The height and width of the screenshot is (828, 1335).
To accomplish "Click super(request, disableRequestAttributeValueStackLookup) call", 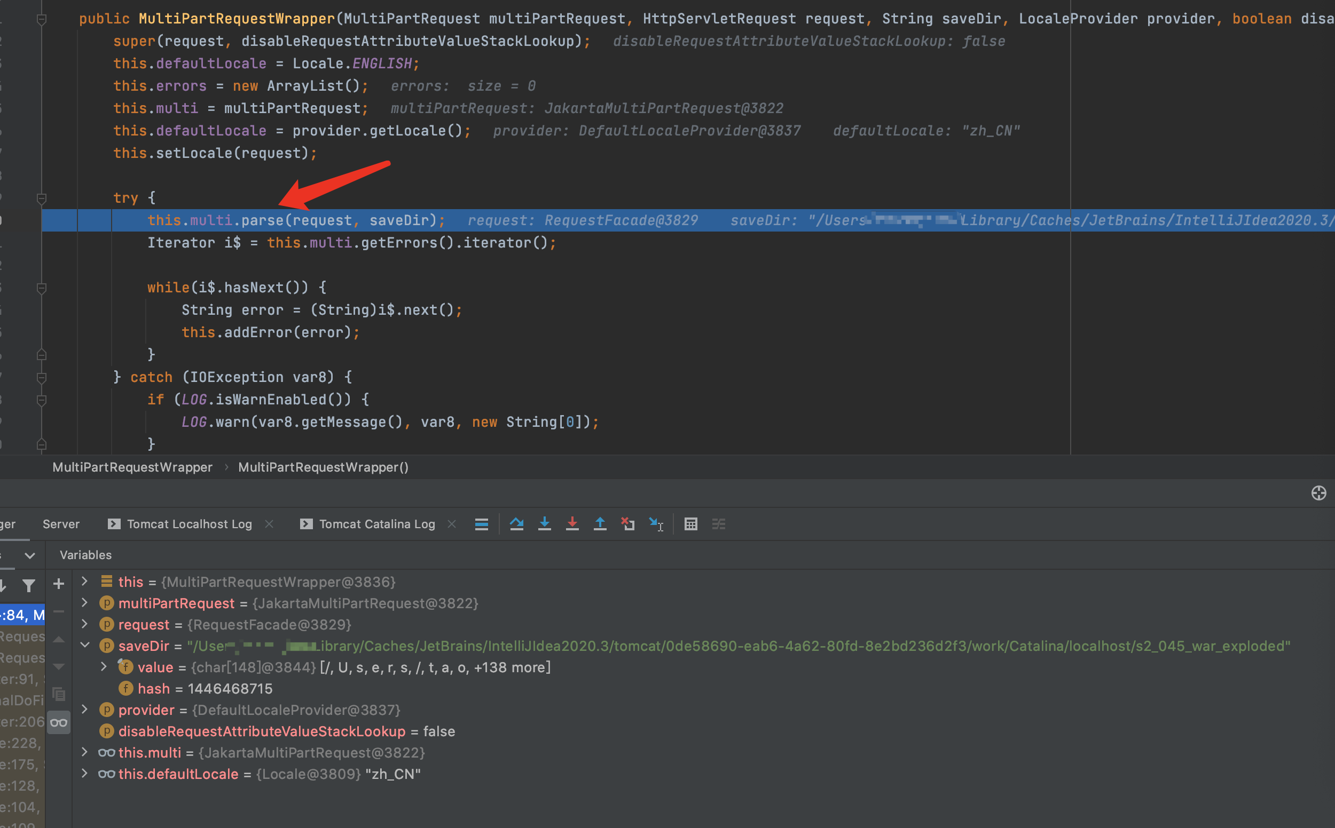I will [x=352, y=41].
